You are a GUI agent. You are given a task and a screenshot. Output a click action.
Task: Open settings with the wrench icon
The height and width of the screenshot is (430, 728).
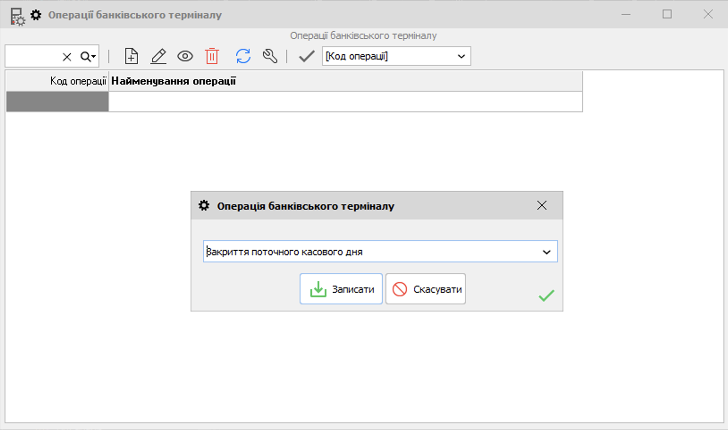[270, 56]
